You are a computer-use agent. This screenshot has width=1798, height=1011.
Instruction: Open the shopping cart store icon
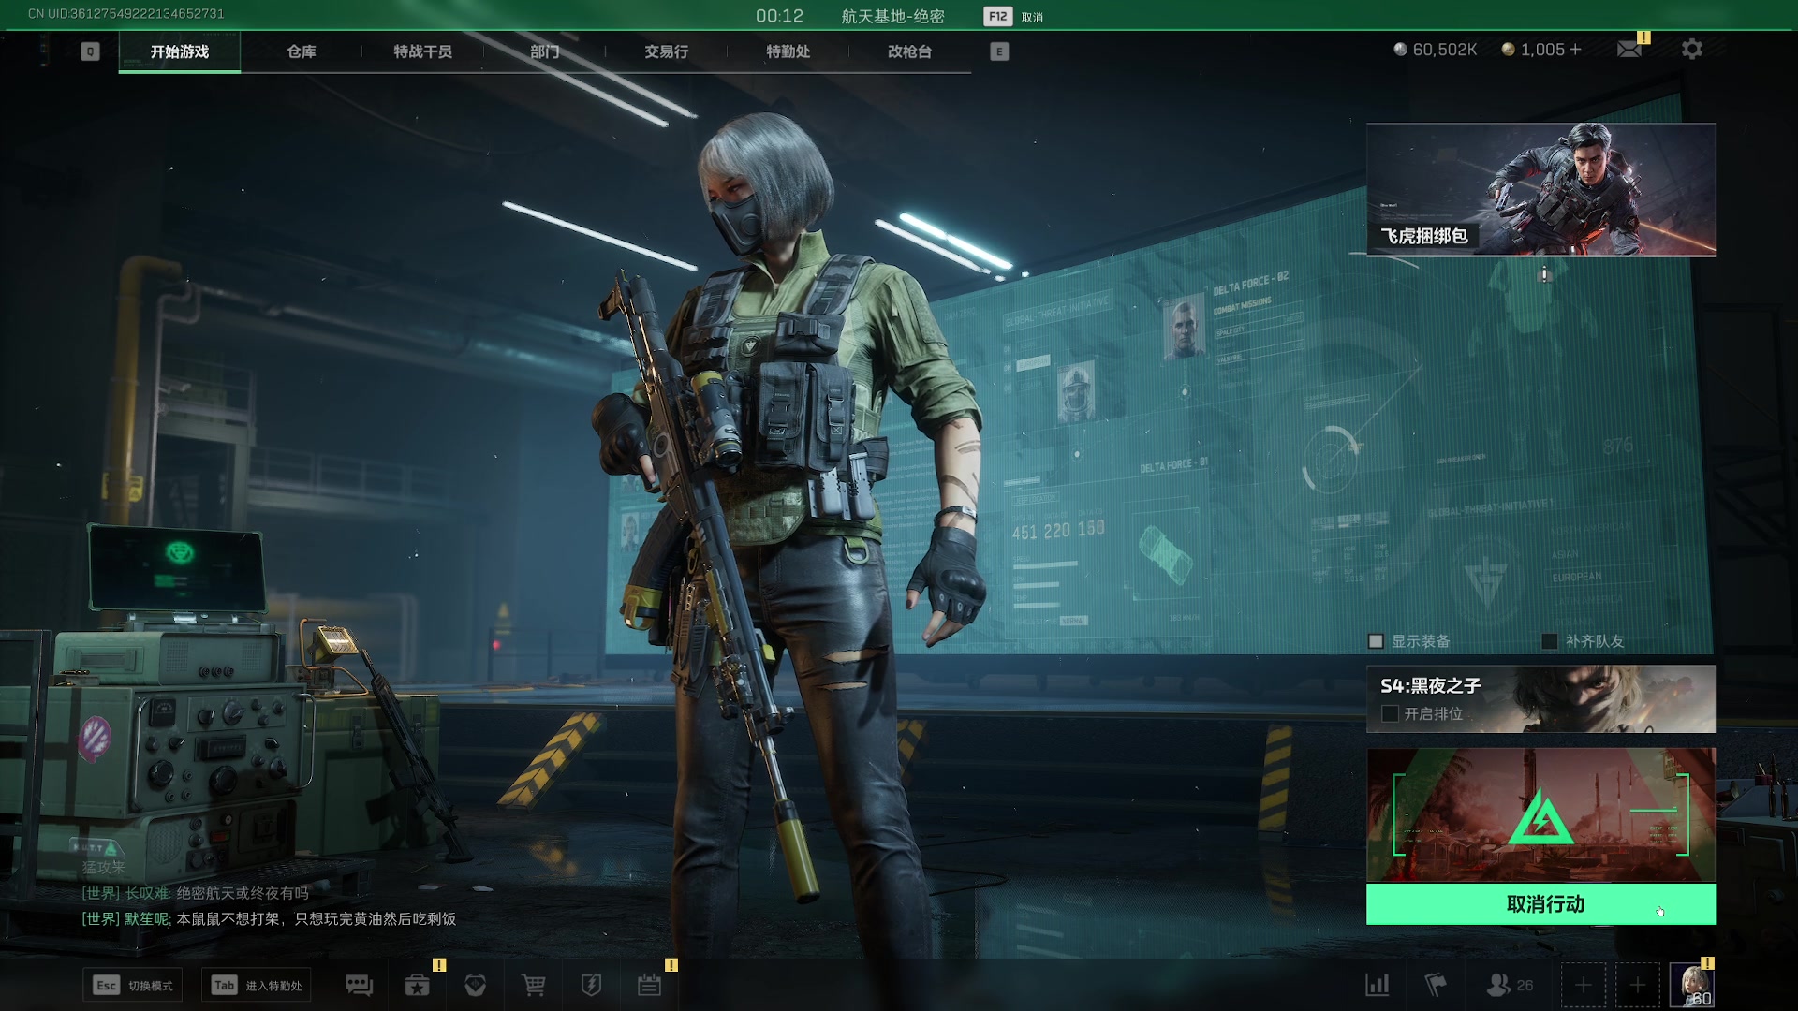pos(533,985)
